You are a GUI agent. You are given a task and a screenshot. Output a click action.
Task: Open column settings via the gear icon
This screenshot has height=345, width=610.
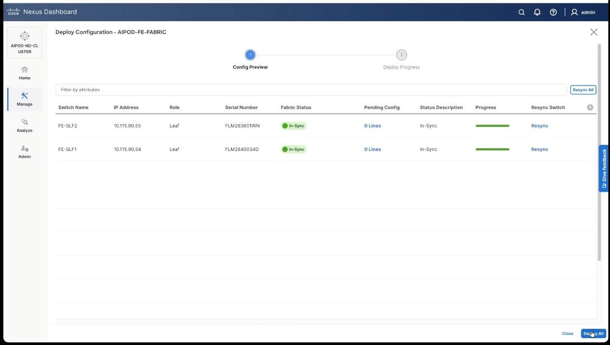click(x=590, y=107)
